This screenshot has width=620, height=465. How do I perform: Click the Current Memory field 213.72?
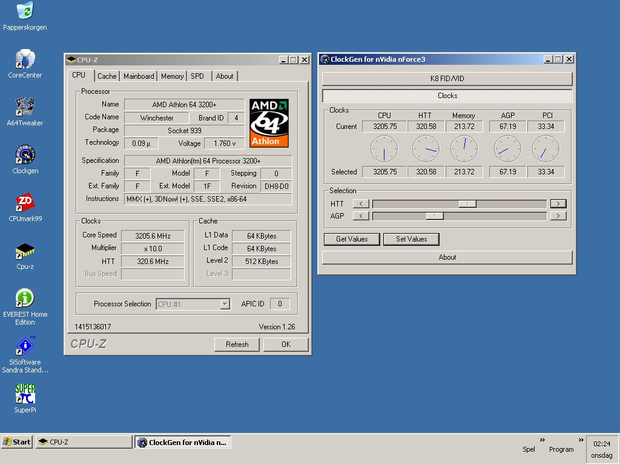coord(464,127)
